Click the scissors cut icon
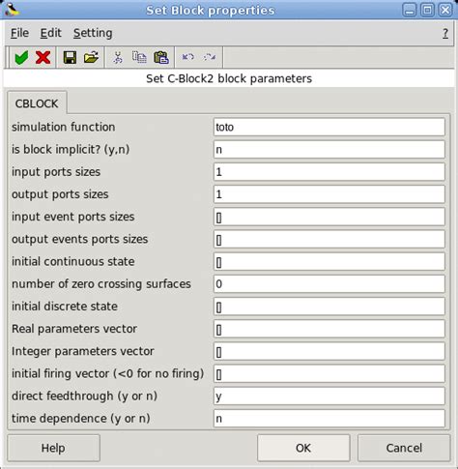The height and width of the screenshot is (469, 458). (118, 58)
